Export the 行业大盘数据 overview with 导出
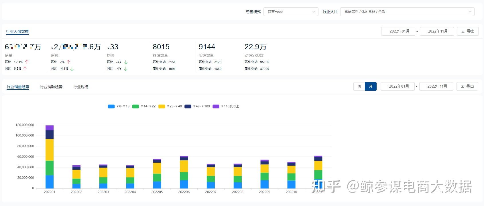Viewport: 484px width, 206px height. click(468, 31)
